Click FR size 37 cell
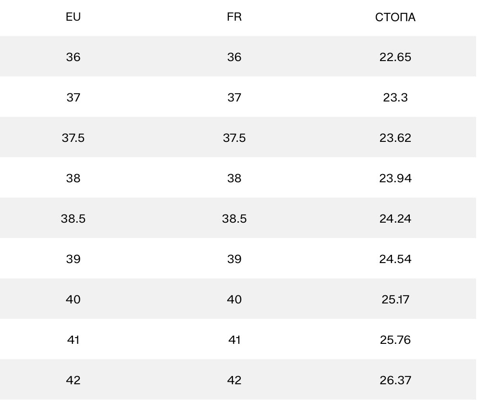479x403 pixels. point(234,98)
